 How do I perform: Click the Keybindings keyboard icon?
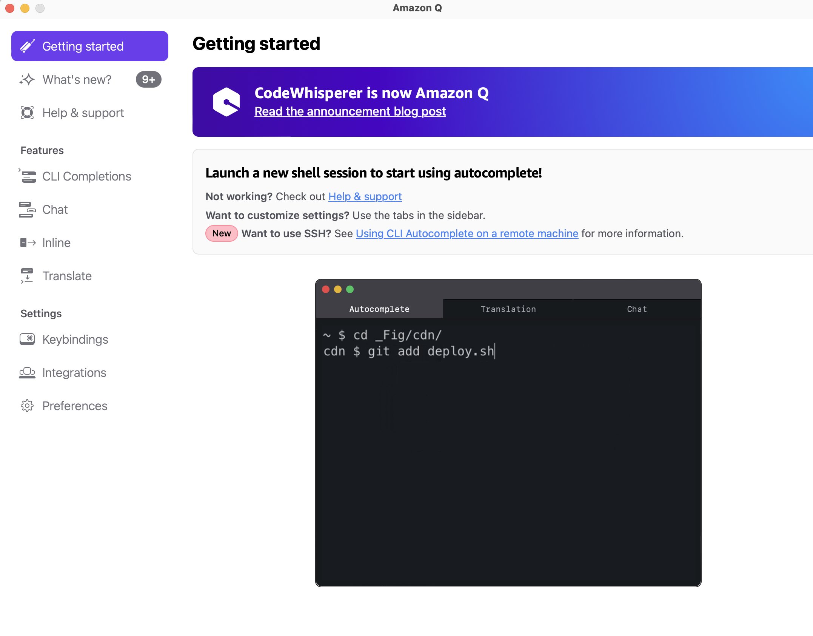[x=27, y=339]
